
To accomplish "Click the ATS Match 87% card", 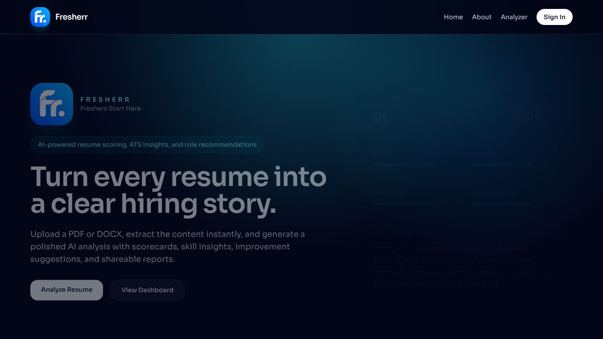I will pos(528,114).
